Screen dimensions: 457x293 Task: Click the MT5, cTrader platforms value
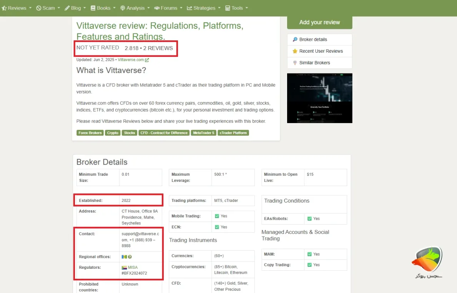(226, 201)
